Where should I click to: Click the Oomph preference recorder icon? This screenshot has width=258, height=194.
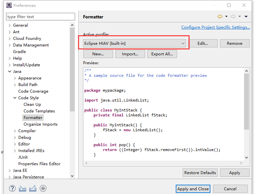pos(43,188)
